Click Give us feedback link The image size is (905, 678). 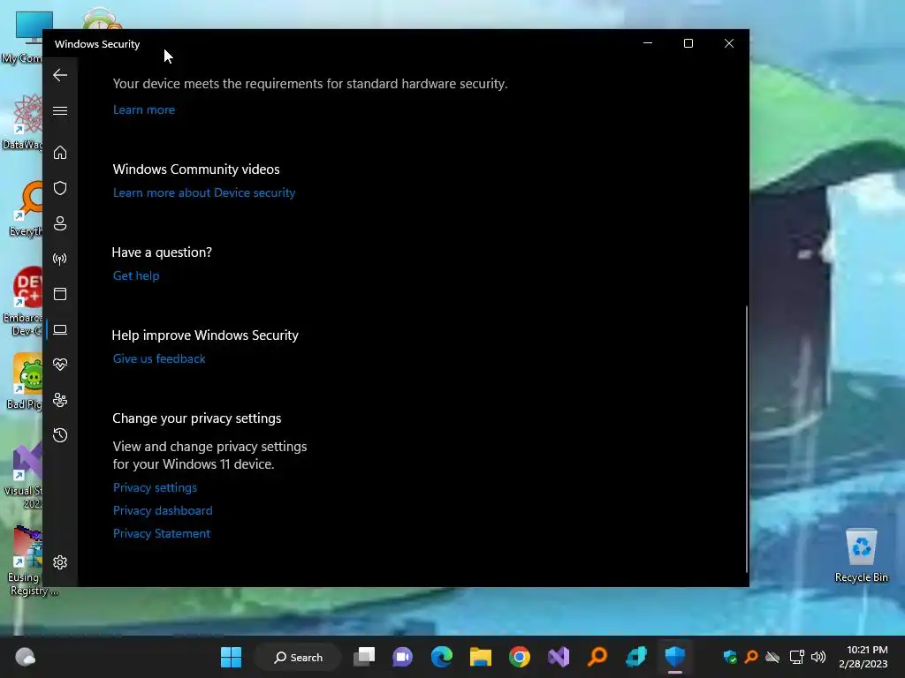coord(159,358)
